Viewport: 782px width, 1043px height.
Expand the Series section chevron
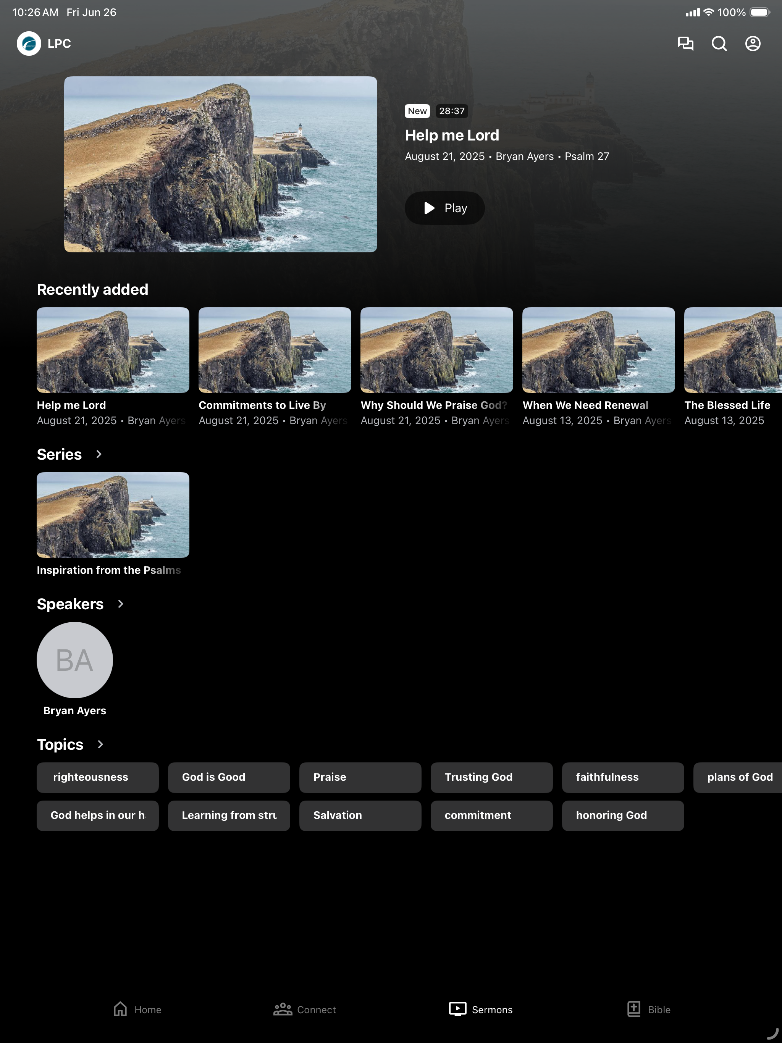point(99,454)
